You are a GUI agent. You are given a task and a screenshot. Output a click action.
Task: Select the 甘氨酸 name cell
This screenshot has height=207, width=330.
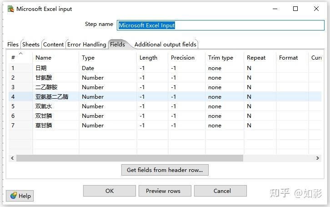coord(56,78)
